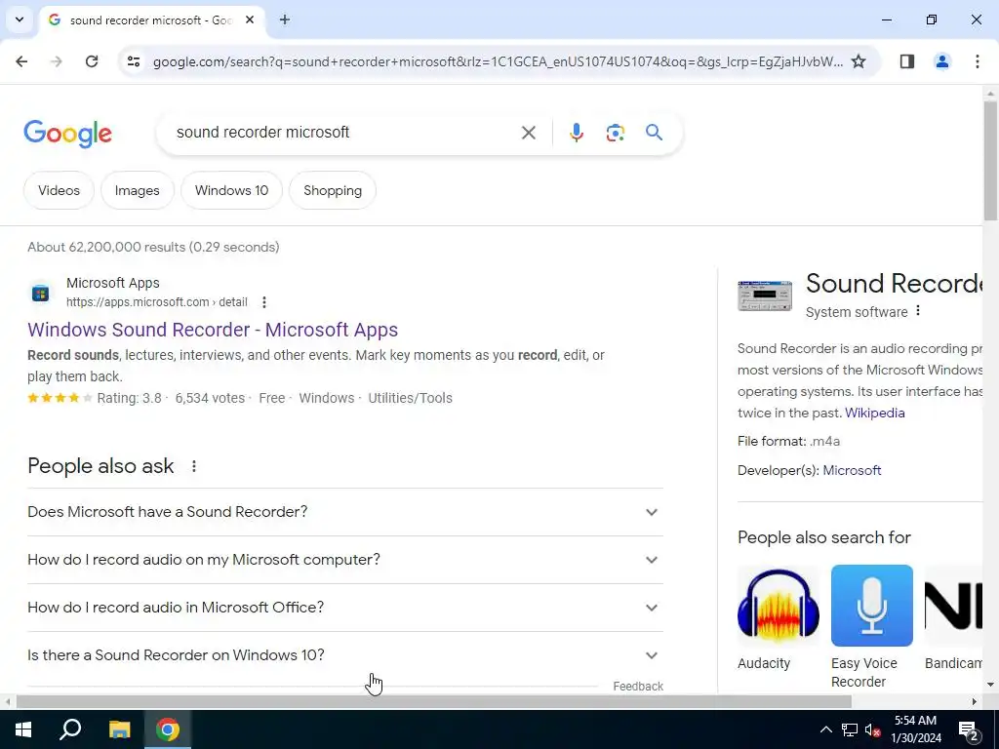Viewport: 999px width, 749px height.
Task: Open the Easy Voice Recorder thumbnail
Action: [871, 605]
